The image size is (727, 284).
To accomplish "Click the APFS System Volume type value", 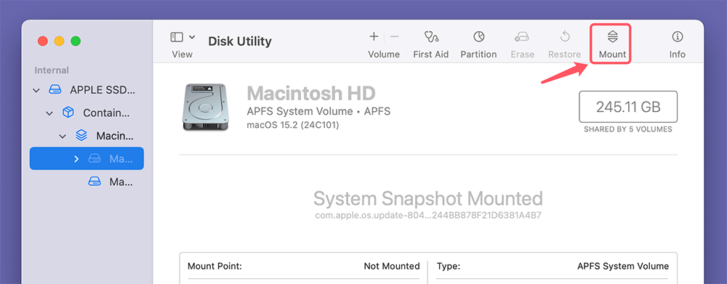I will coord(623,266).
